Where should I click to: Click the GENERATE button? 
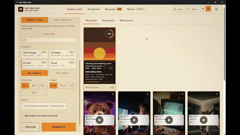click(x=59, y=127)
